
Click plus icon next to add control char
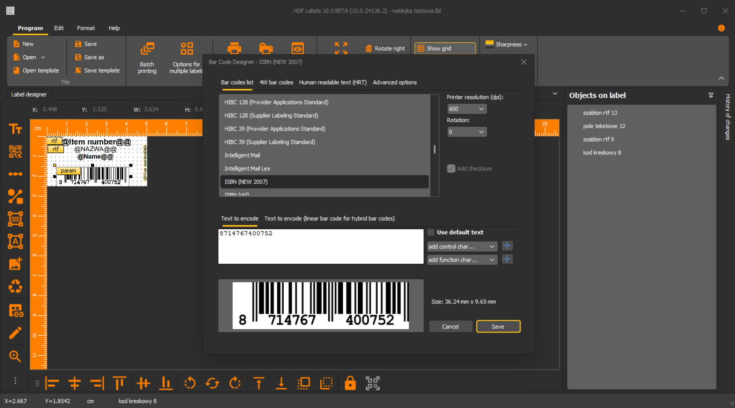click(507, 246)
